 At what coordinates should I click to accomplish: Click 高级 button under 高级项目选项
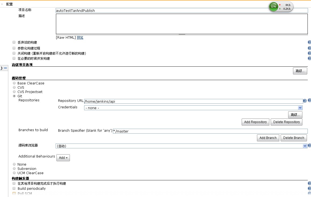pos(300,71)
